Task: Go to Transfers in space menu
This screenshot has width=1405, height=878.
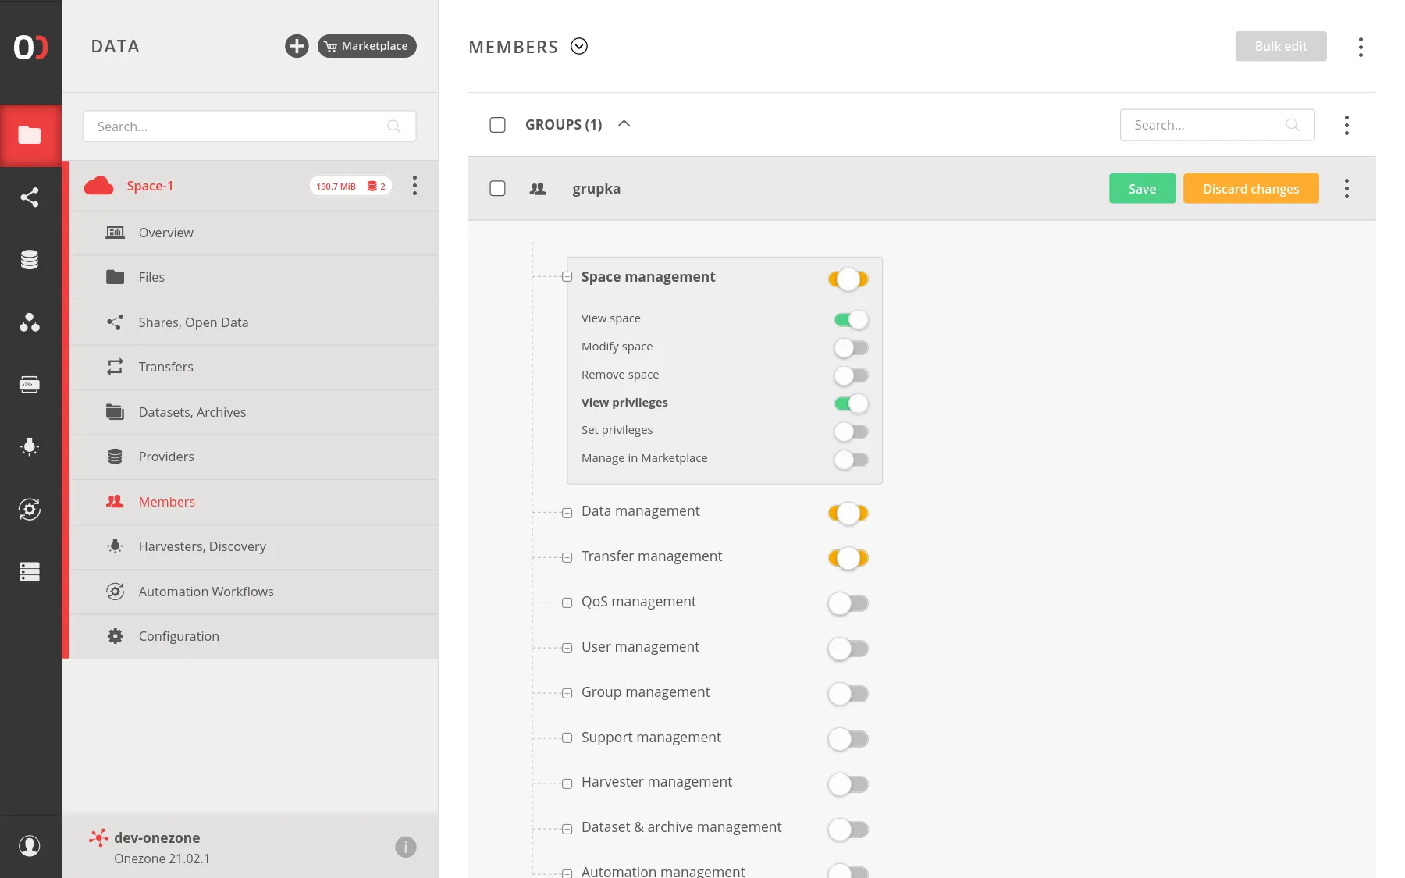Action: (165, 367)
